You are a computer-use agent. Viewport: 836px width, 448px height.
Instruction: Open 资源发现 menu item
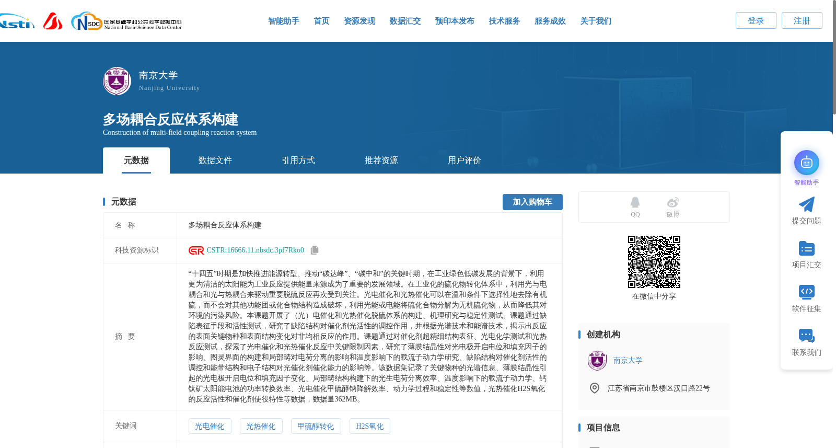tap(359, 21)
